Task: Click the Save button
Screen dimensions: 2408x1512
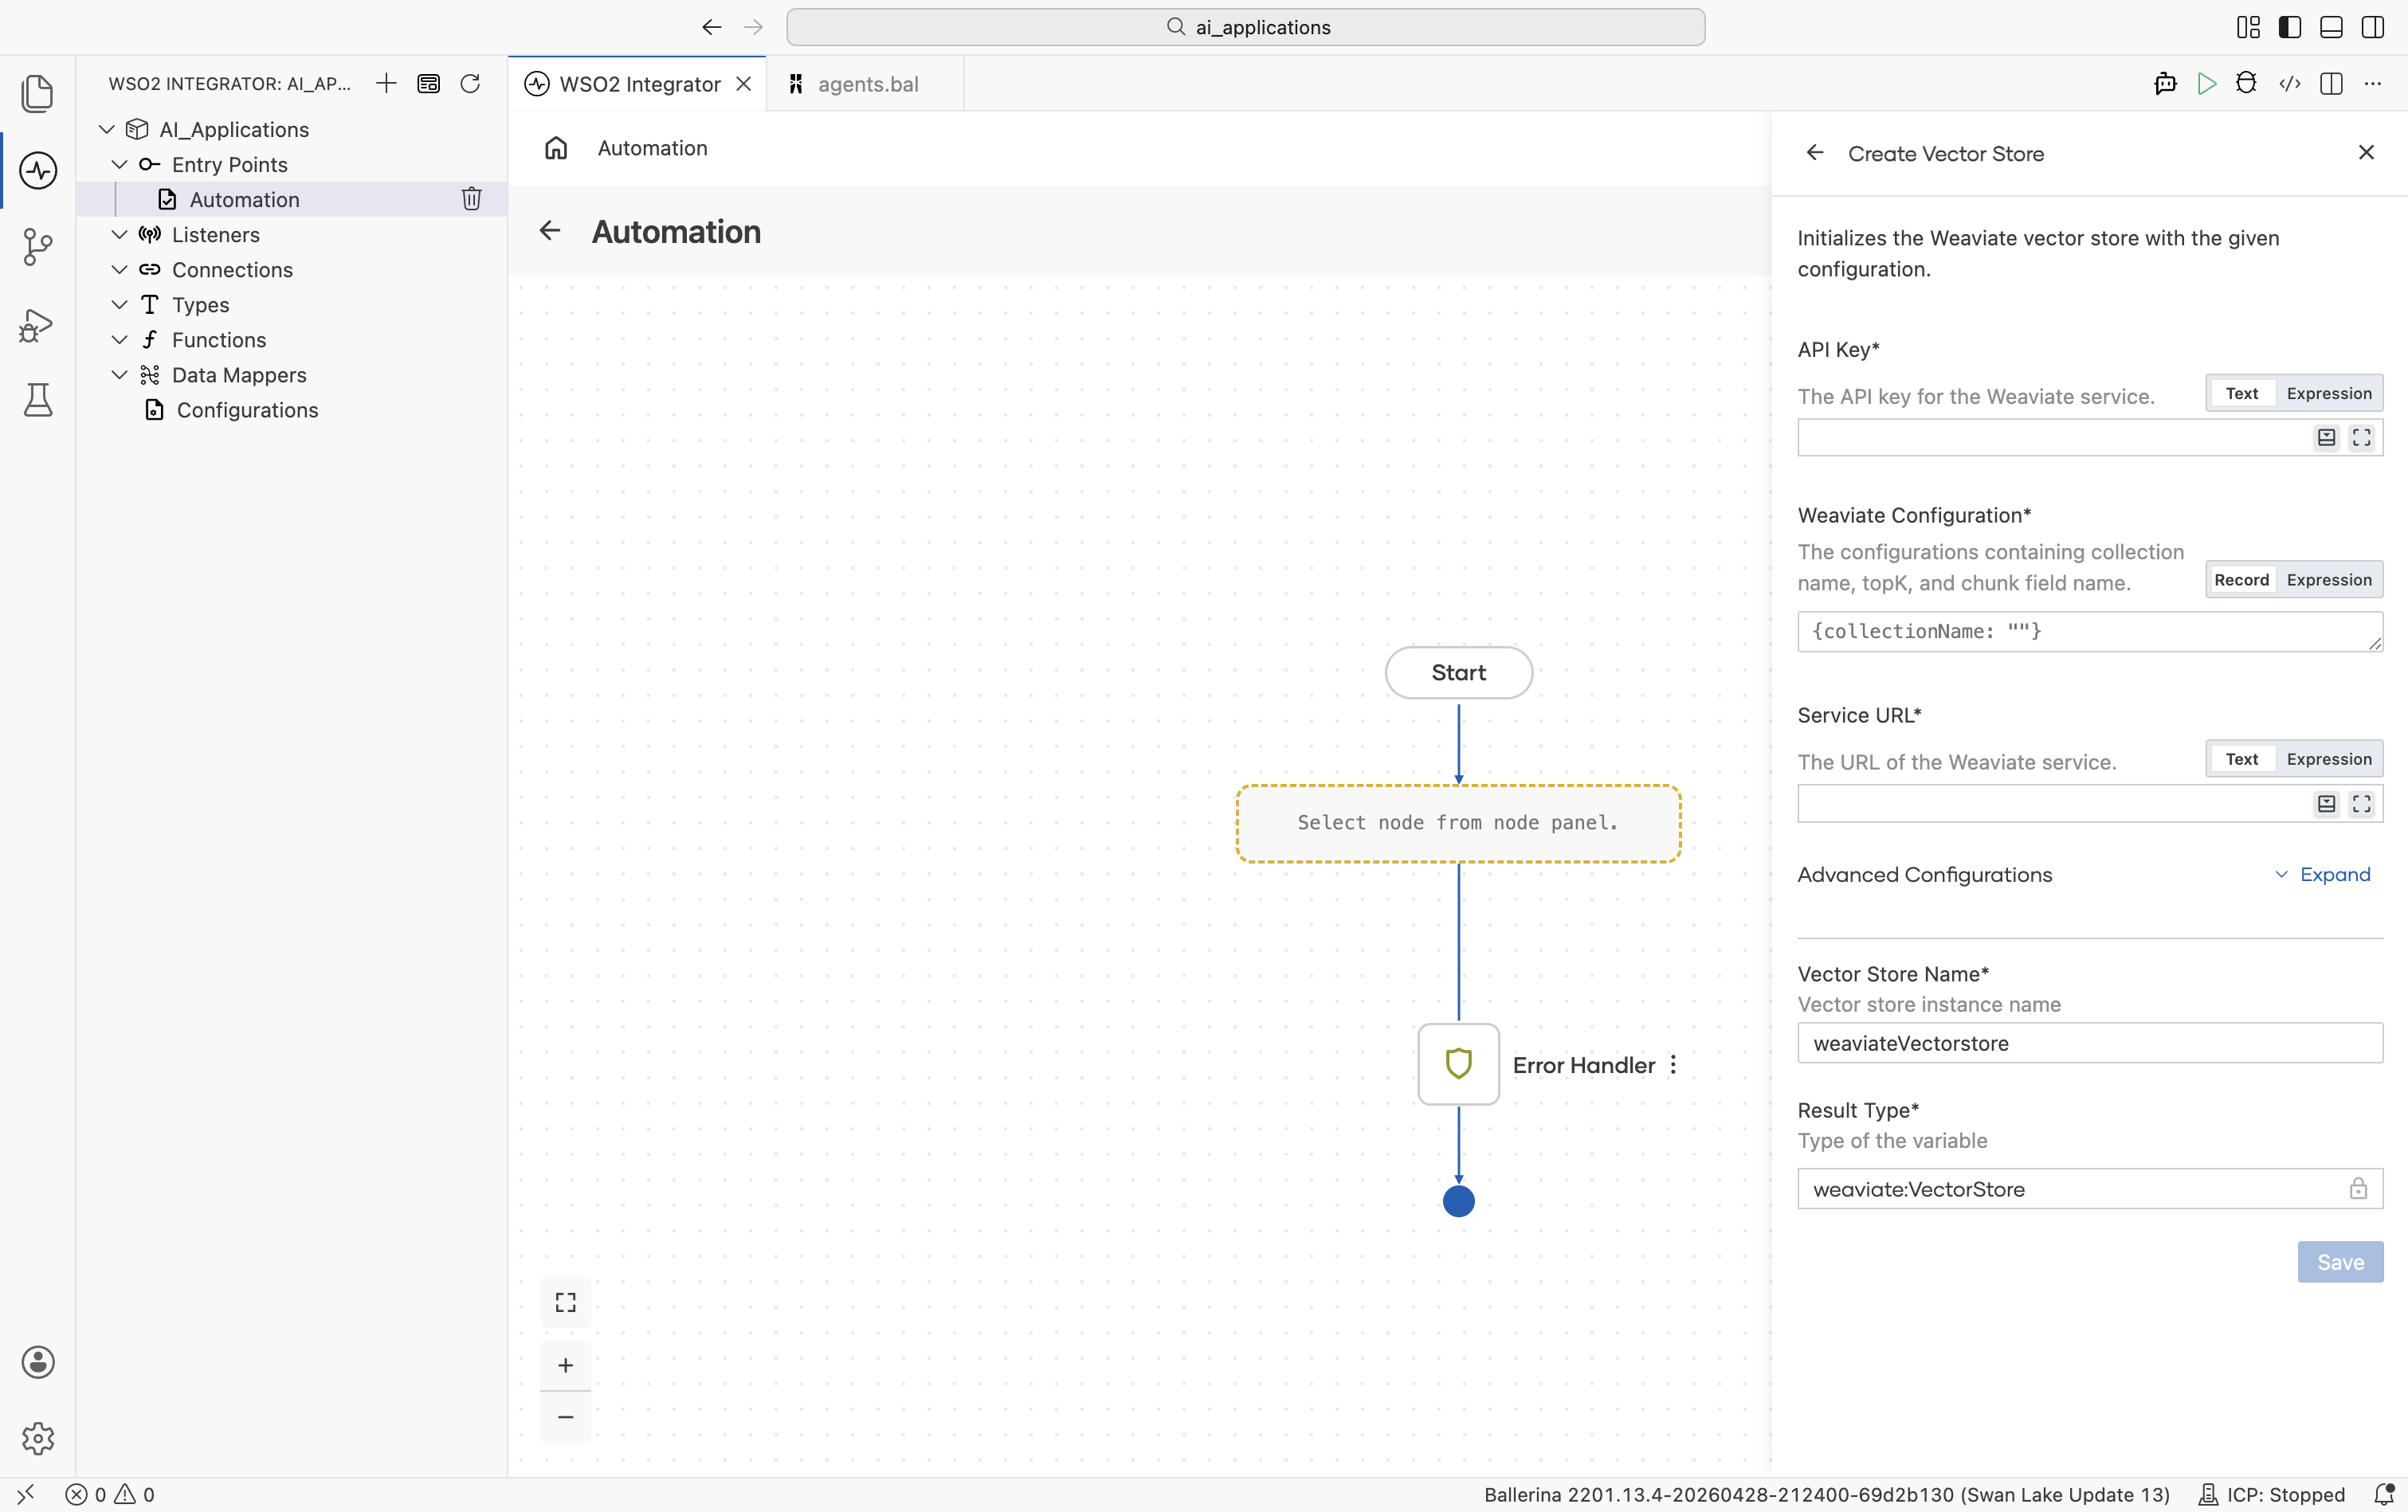Action: point(2340,1262)
